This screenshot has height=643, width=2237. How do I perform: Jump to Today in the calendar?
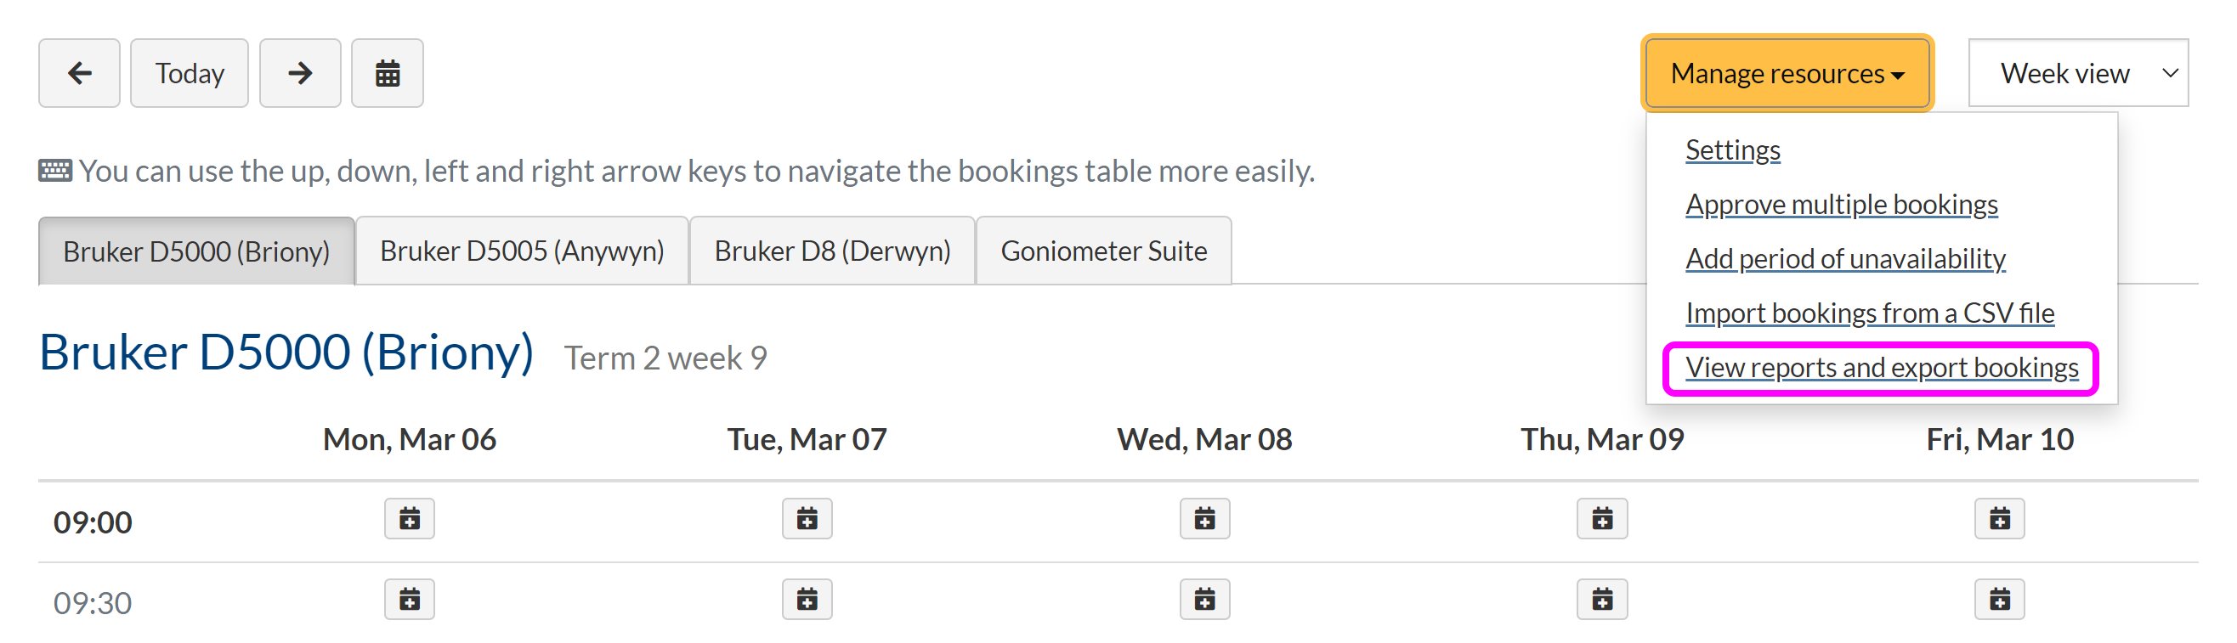click(190, 73)
